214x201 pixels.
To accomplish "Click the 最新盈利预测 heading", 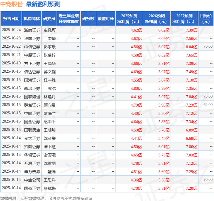I will coord(43,4).
